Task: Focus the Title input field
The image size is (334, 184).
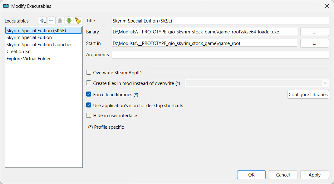Action: click(x=220, y=21)
